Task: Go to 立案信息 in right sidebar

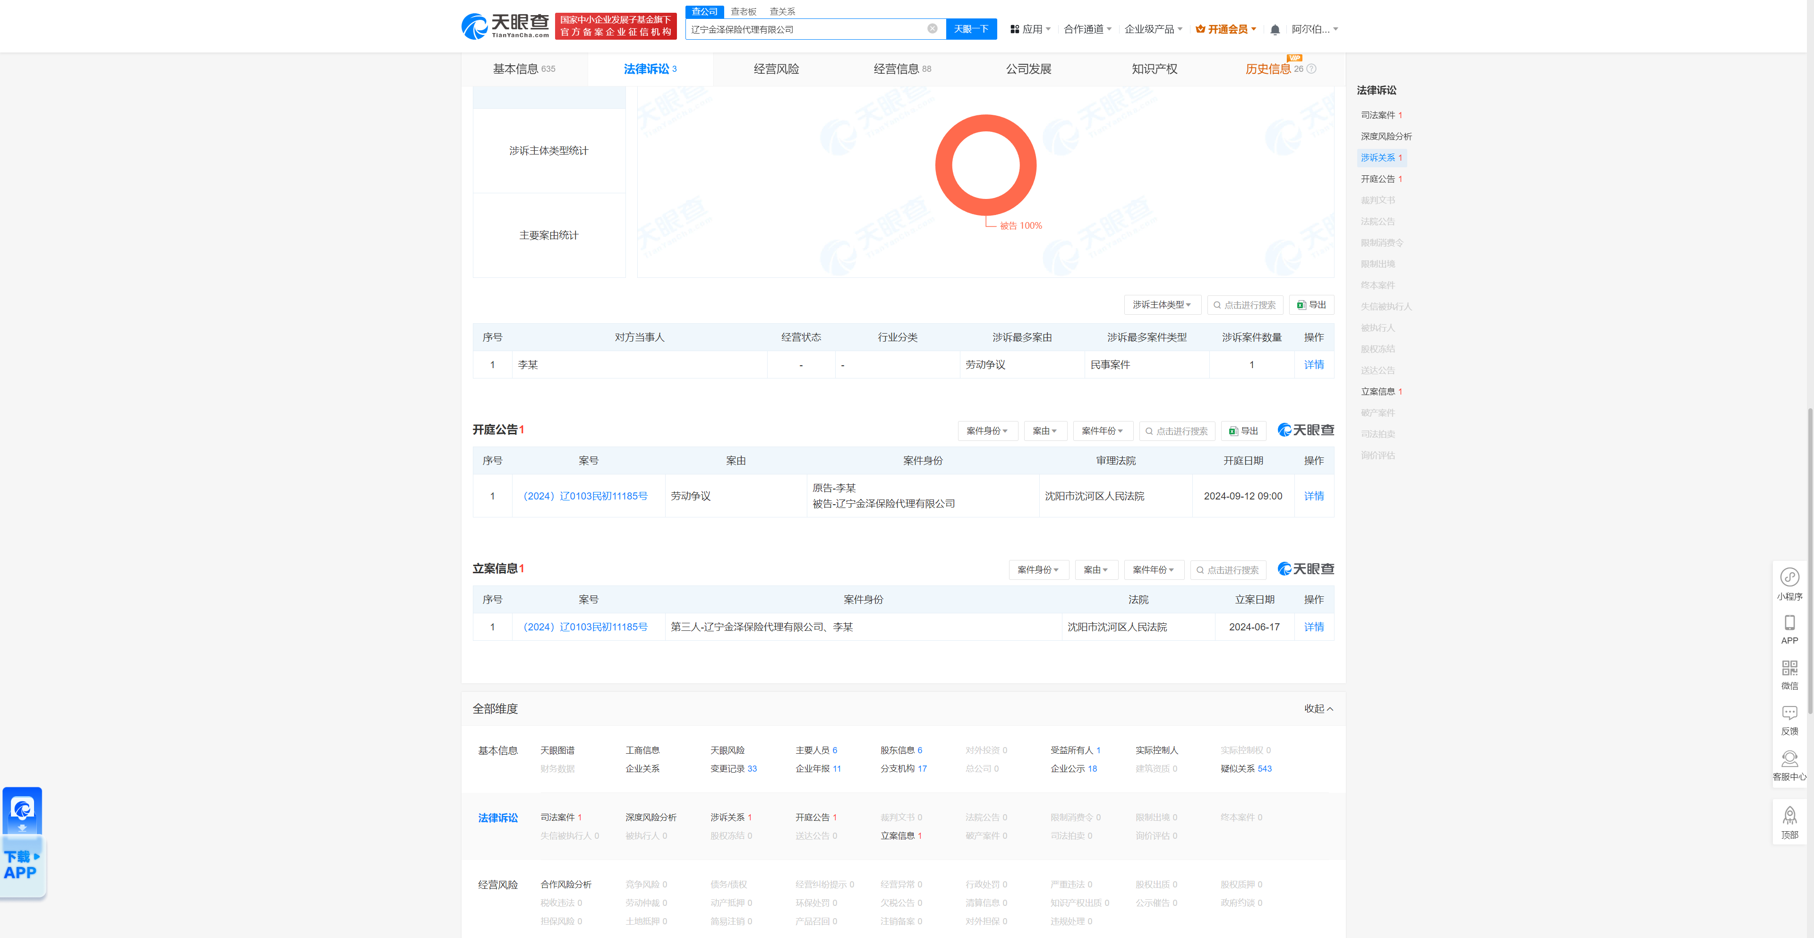Action: click(x=1381, y=392)
